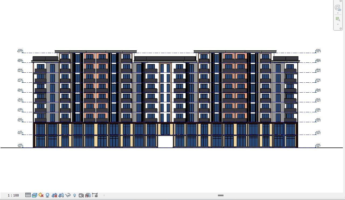Change the 1 : 100 view scale
Image resolution: width=345 pixels, height=200 pixels.
(13, 195)
